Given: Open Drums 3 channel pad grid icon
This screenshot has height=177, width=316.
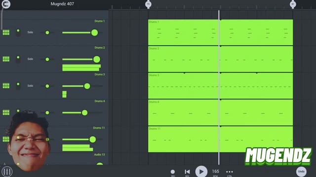Looking at the screenshot, I should pos(6,86).
